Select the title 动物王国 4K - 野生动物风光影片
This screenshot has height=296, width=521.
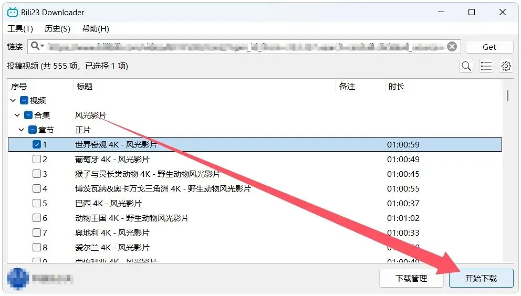pyautogui.click(x=132, y=218)
